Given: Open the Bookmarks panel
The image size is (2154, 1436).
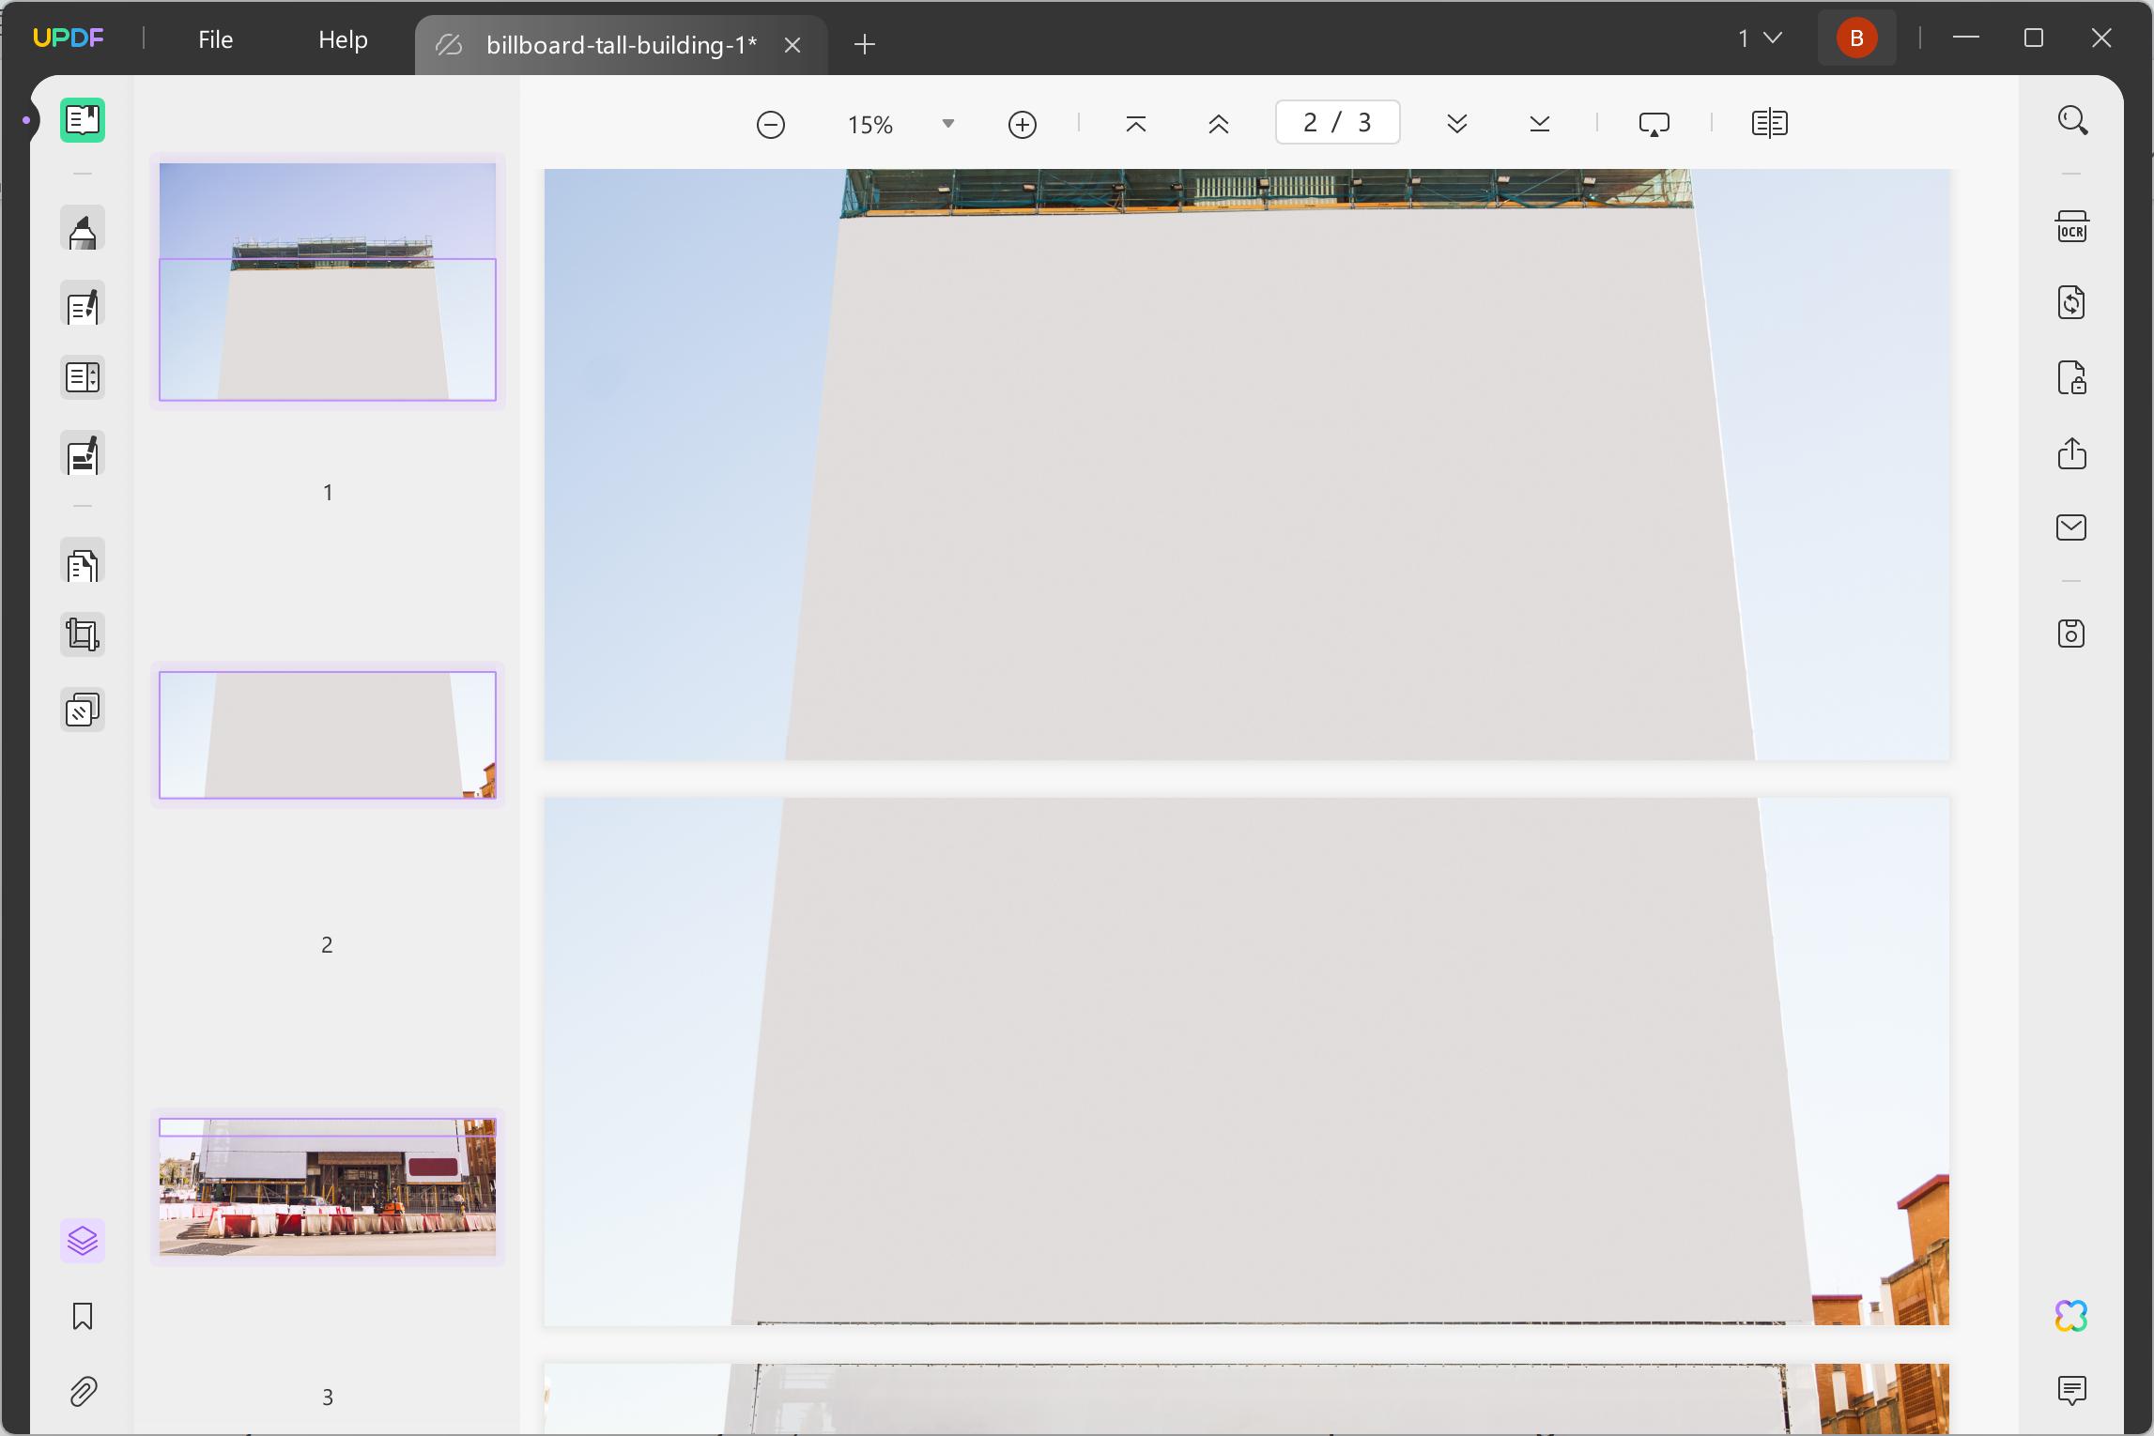Looking at the screenshot, I should coord(83,1317).
